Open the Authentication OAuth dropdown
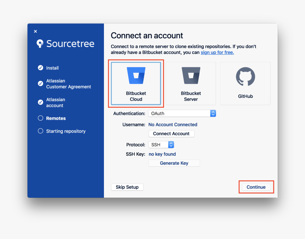The image size is (305, 239). (182, 113)
